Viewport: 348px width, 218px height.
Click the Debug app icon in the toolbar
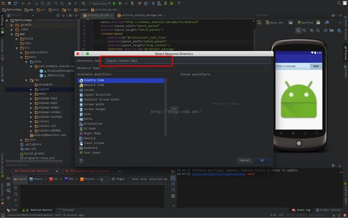point(120,3)
